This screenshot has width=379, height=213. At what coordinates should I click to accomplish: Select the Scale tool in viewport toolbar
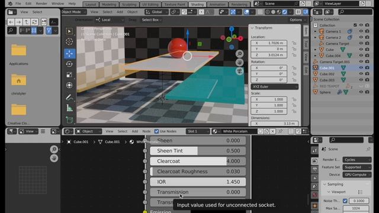70,75
